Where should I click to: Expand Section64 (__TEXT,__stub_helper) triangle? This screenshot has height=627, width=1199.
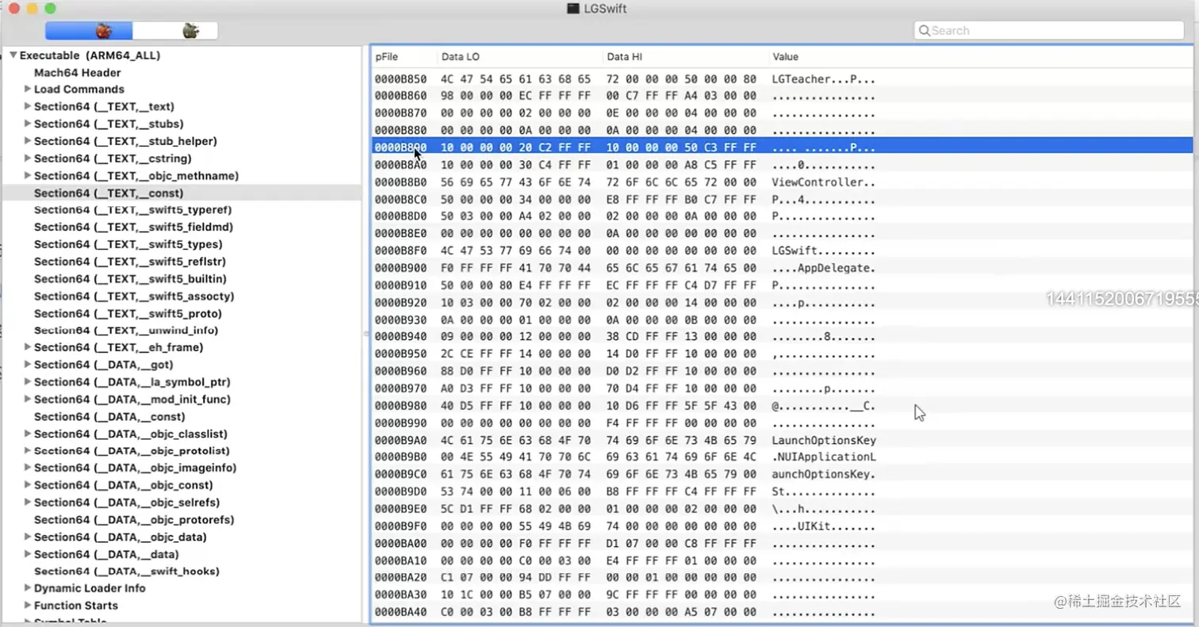click(28, 141)
